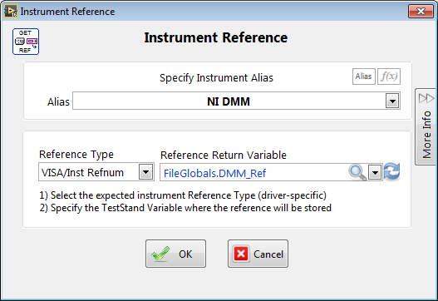Open the magnifier variable browser icon
The width and height of the screenshot is (438, 301).
click(357, 172)
